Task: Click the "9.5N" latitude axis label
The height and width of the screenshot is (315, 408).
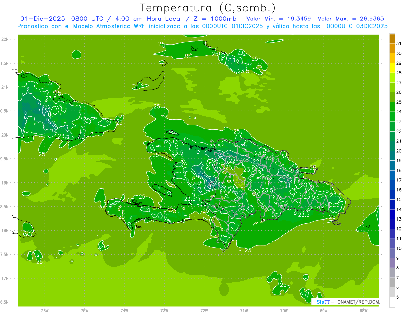Action: point(5,159)
